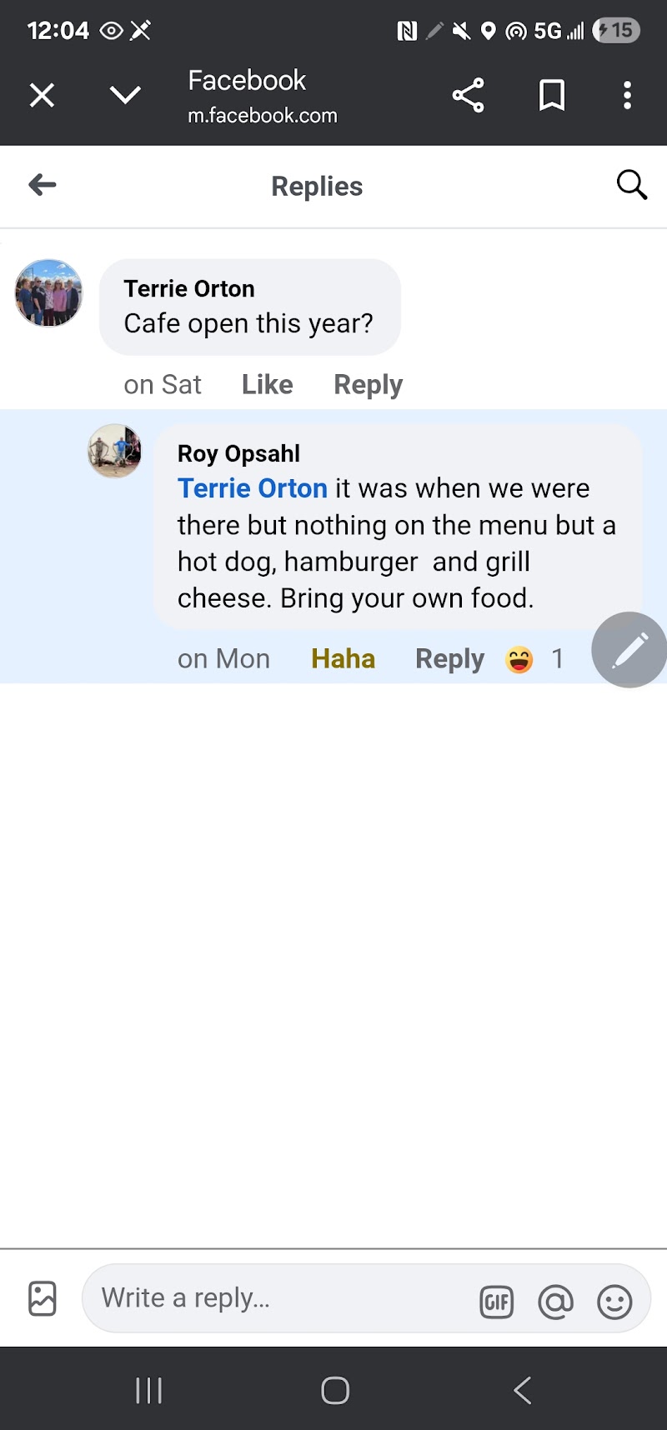This screenshot has height=1430, width=667.
Task: Like Terrie Orton's comment
Action: click(x=267, y=384)
